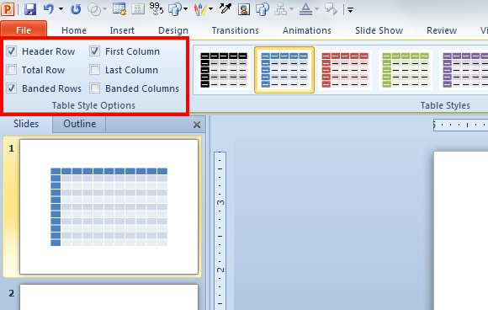
Task: Click the 99 numbering icon
Action: pos(156,8)
